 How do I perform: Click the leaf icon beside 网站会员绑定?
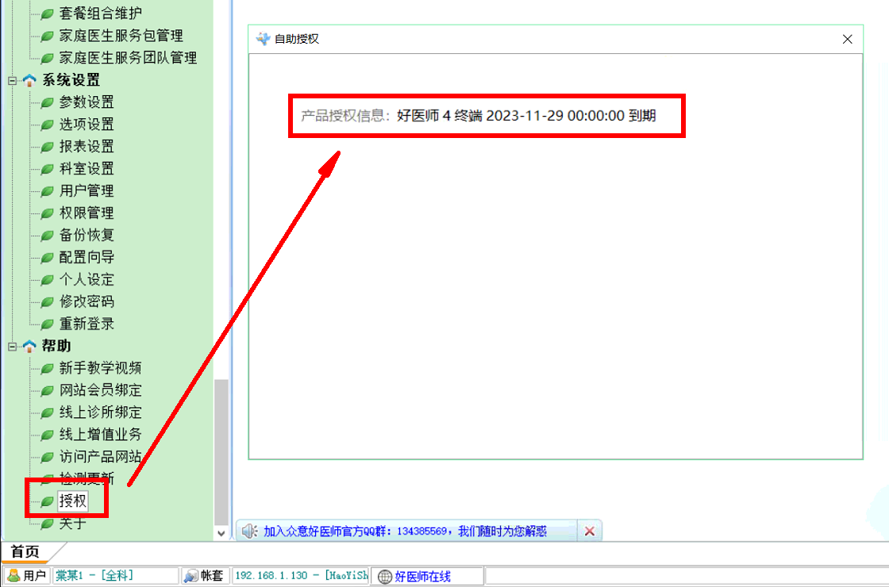(x=47, y=391)
